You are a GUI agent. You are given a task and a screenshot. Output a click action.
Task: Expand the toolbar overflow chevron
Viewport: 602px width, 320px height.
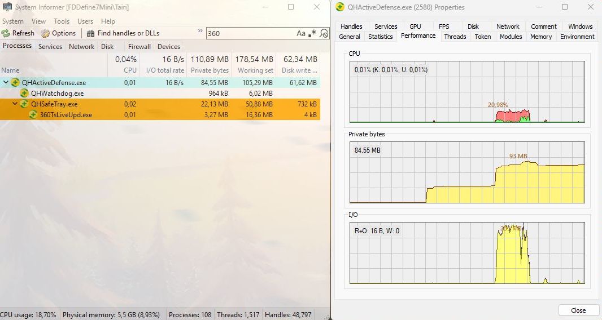(x=200, y=30)
